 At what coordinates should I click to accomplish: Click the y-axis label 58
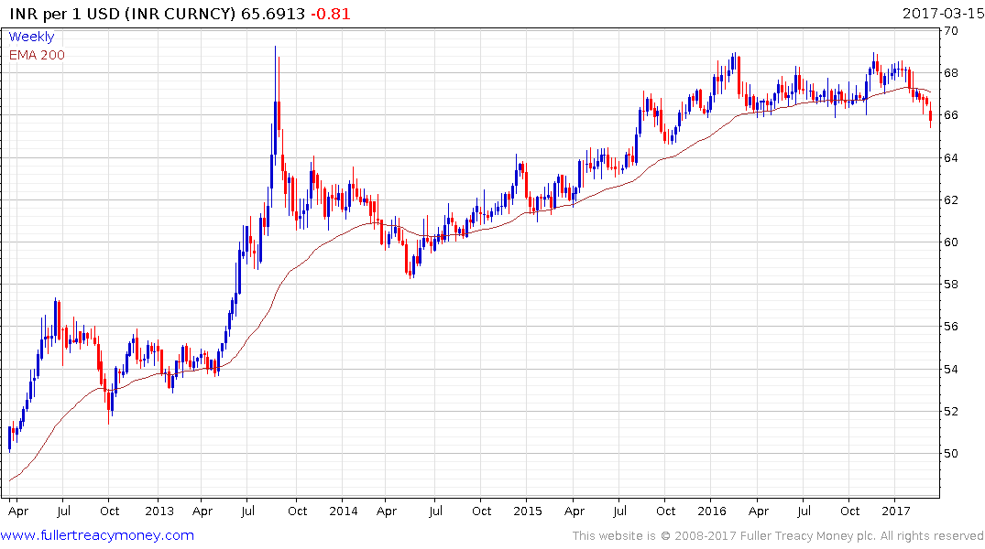click(950, 285)
